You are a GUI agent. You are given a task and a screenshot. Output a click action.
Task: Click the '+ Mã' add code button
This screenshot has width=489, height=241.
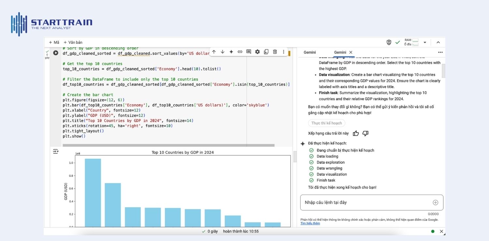click(54, 42)
